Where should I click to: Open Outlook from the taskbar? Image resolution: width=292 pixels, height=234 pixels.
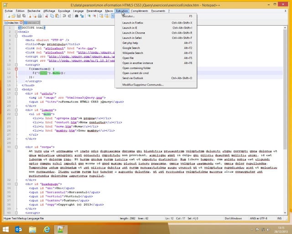(18, 229)
